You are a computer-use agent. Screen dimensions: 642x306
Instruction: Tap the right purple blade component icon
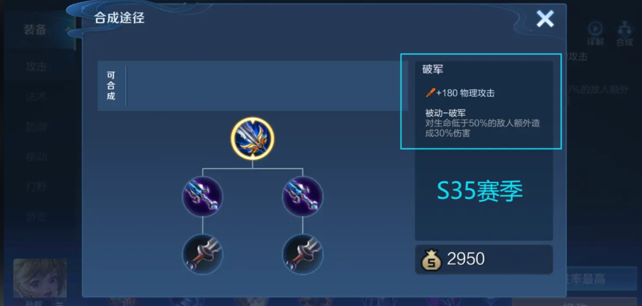[x=303, y=196]
